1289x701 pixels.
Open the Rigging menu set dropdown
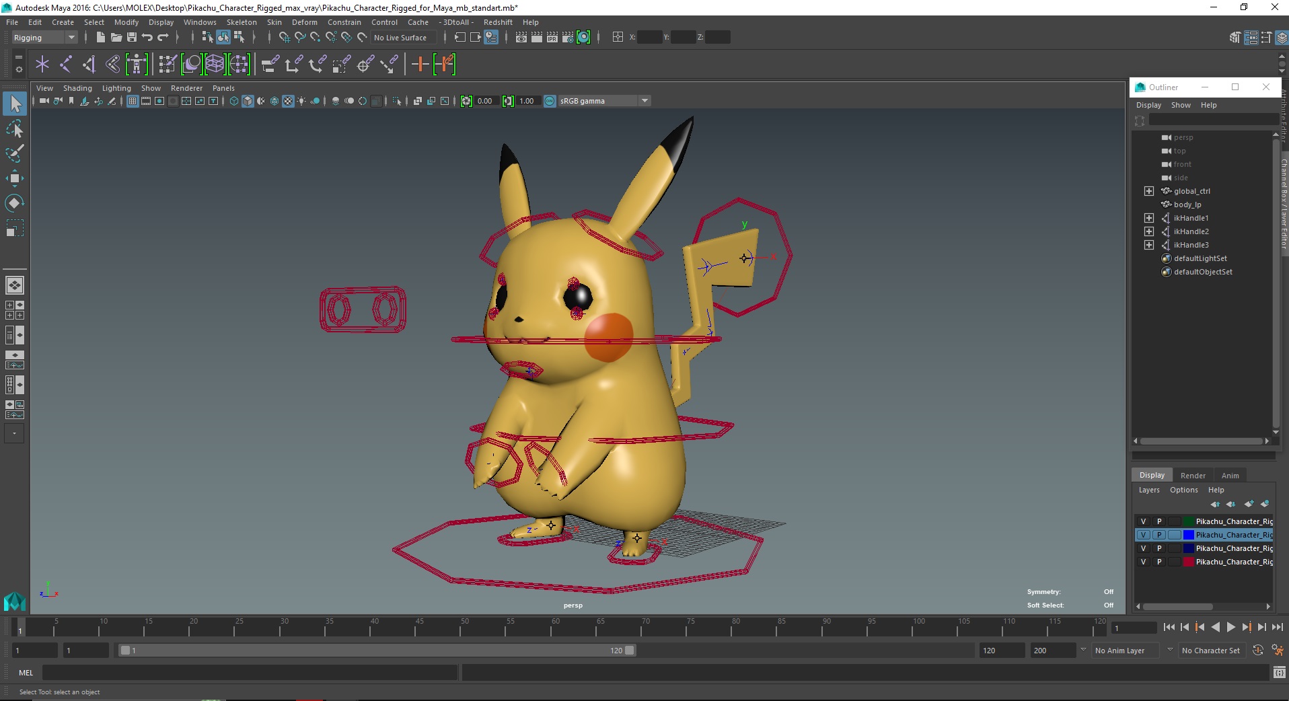[44, 38]
